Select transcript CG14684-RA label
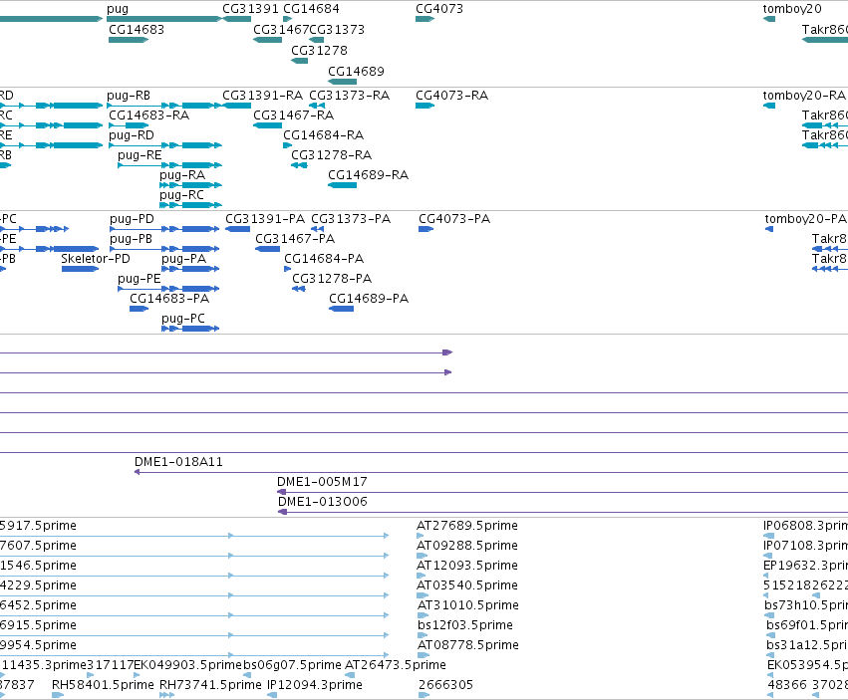848x700 pixels. (x=324, y=135)
